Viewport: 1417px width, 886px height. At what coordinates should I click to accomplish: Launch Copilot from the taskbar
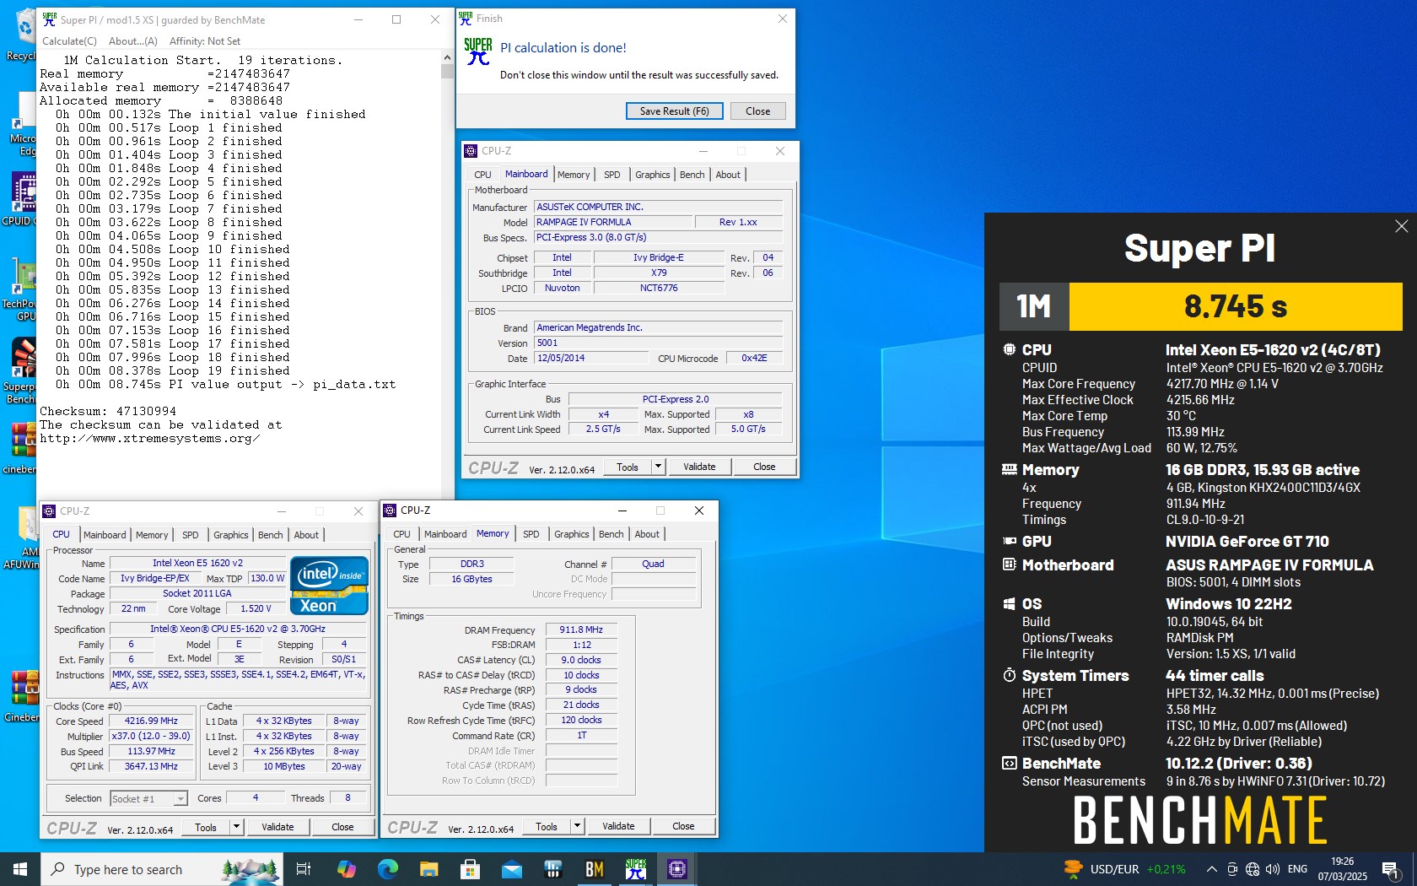point(346,869)
